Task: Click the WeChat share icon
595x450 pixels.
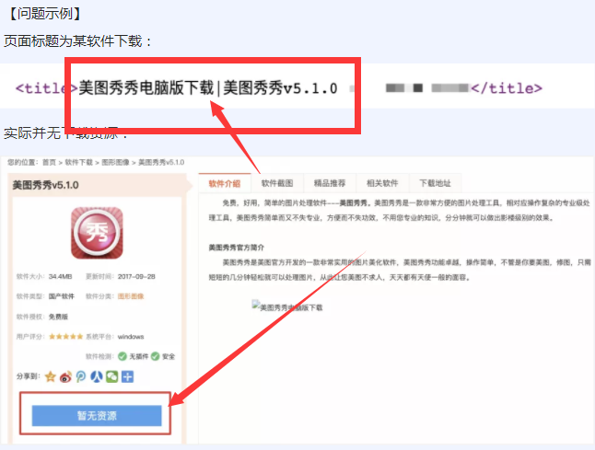Action: click(x=112, y=376)
